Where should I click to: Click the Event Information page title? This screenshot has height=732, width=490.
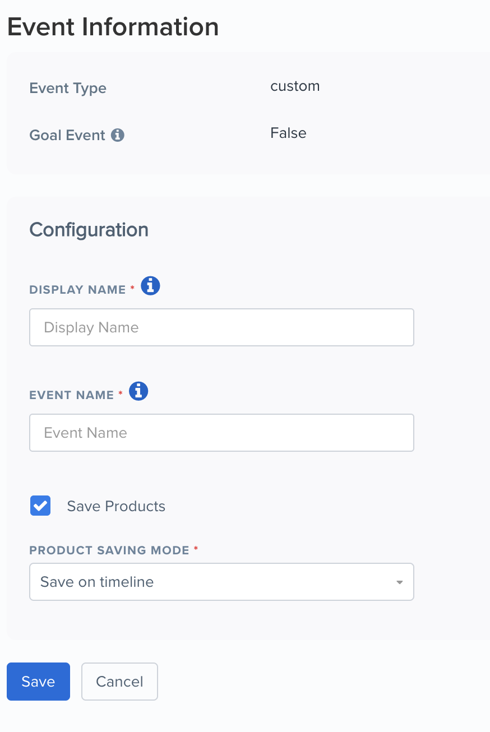tap(112, 26)
